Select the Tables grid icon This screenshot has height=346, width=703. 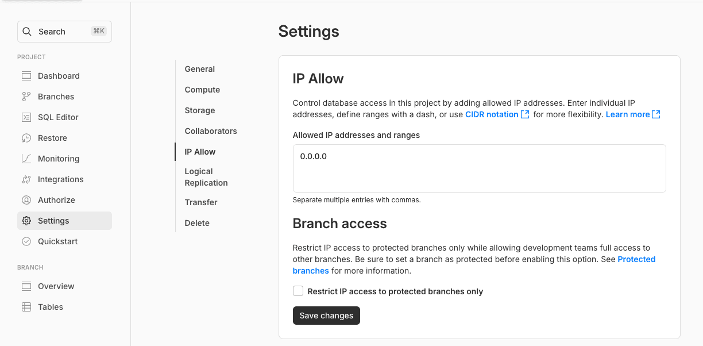[26, 306]
